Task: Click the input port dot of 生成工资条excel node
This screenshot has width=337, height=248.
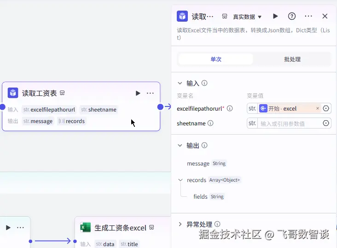Action: [75, 241]
